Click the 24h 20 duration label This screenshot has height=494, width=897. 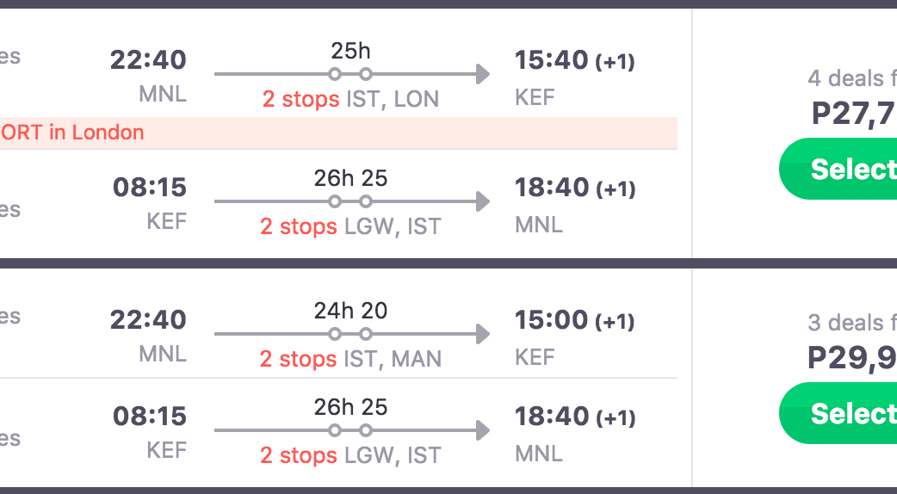(350, 310)
